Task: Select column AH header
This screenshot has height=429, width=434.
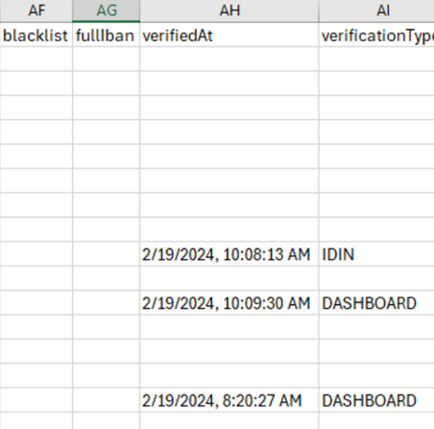Action: (229, 11)
